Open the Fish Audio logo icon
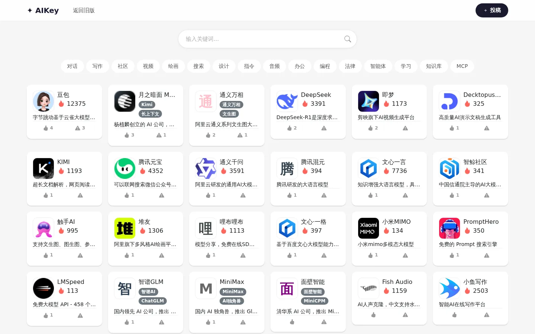Image resolution: width=535 pixels, height=334 pixels. [369, 288]
